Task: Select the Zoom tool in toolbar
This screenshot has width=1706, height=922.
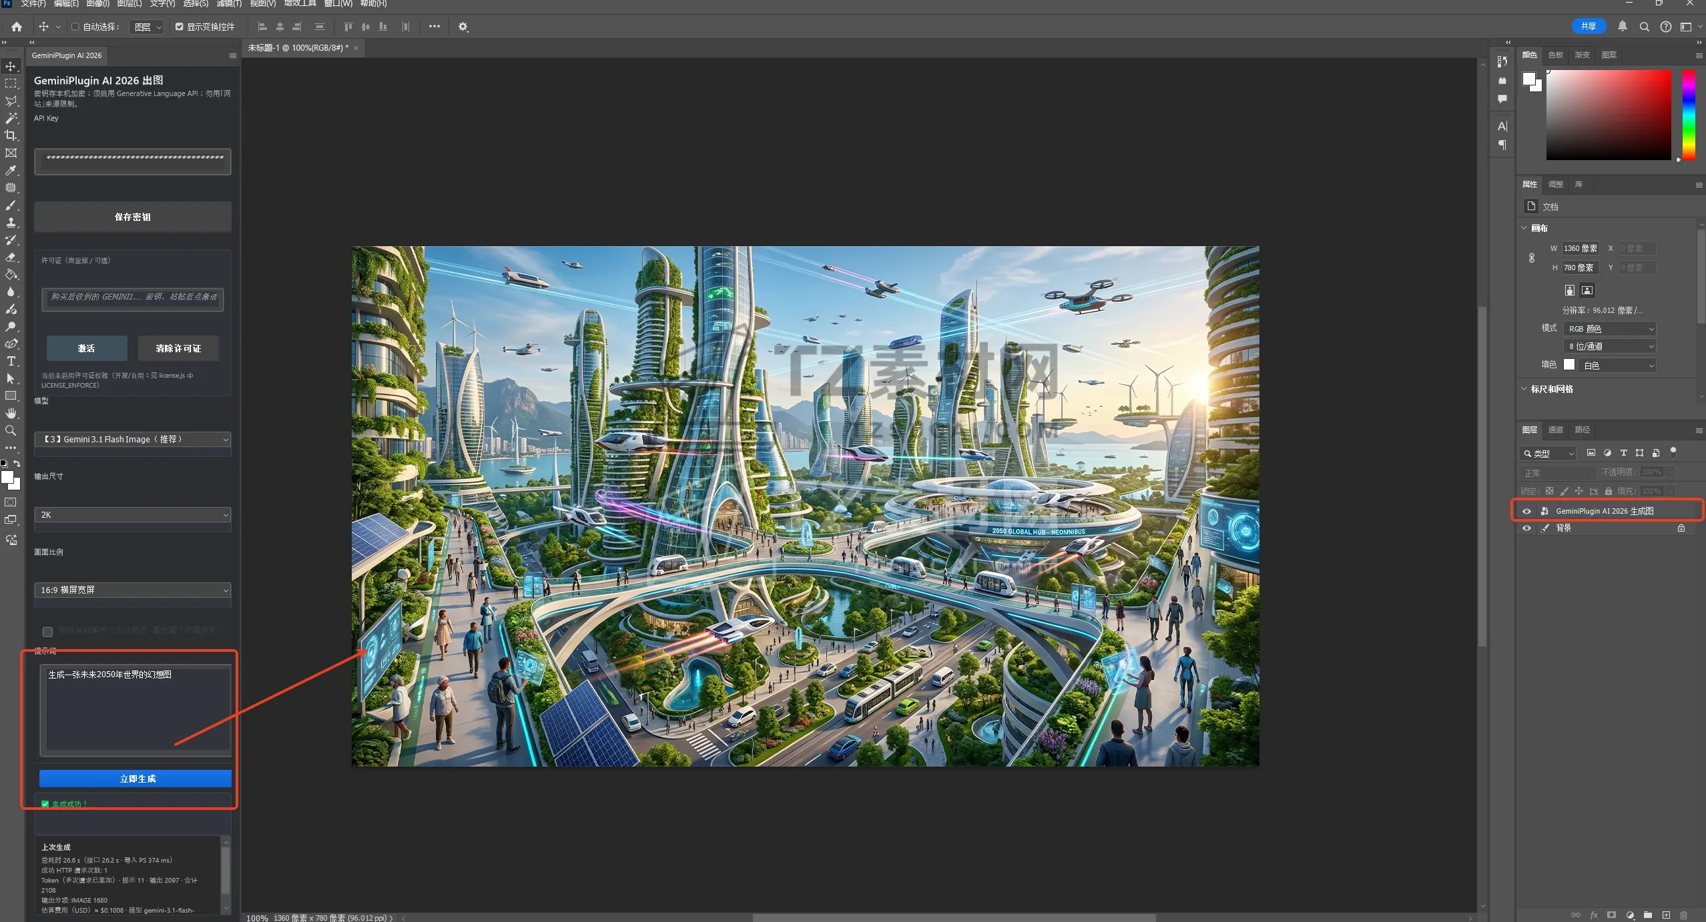Action: (11, 430)
